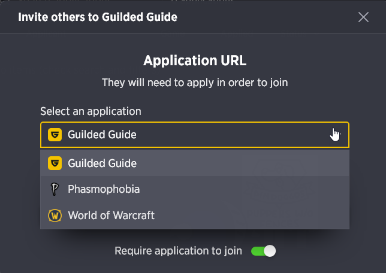The width and height of the screenshot is (386, 273).
Task: Click the Invite others to Guilded Guide title
Action: coord(98,17)
